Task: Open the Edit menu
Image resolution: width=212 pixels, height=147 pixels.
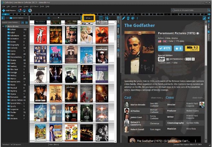Action: (x=8, y=6)
